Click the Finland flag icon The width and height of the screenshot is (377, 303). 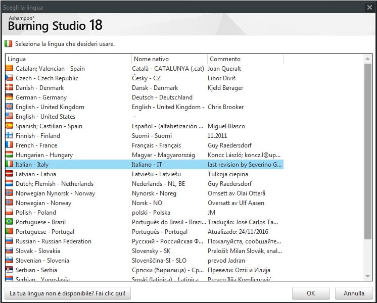click(10, 135)
